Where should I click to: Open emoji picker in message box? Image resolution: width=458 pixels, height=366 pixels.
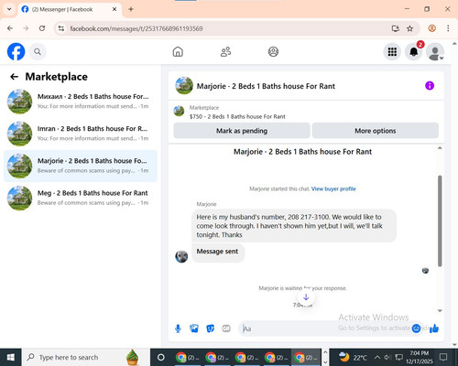[416, 328]
